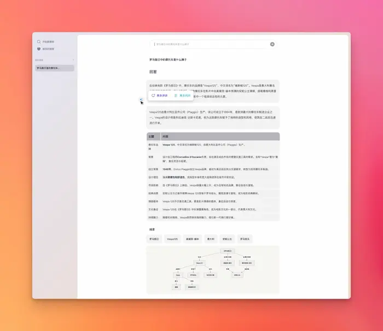Viewport: 383px width, 331px height.
Task: Select the 奥黛丽·赫本 clue tag
Action: [192, 239]
